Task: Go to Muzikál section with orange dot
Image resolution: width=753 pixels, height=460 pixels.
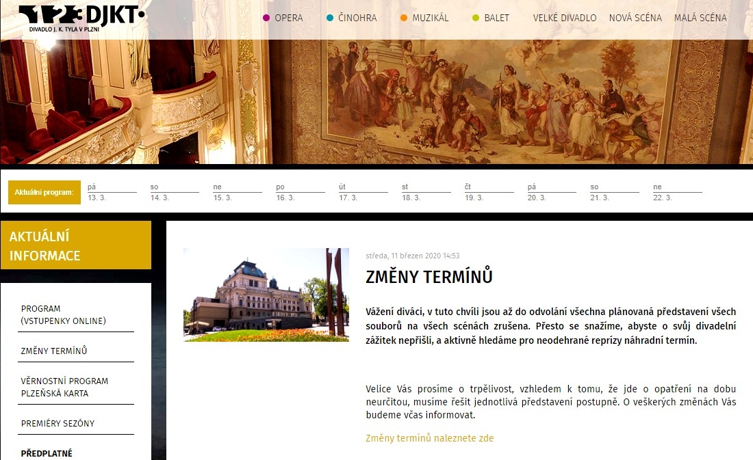Action: click(424, 18)
